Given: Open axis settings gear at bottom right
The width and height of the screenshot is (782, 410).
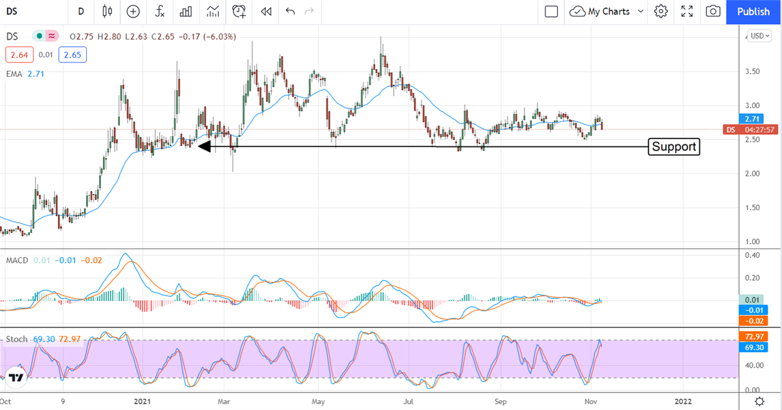Looking at the screenshot, I should (x=760, y=401).
